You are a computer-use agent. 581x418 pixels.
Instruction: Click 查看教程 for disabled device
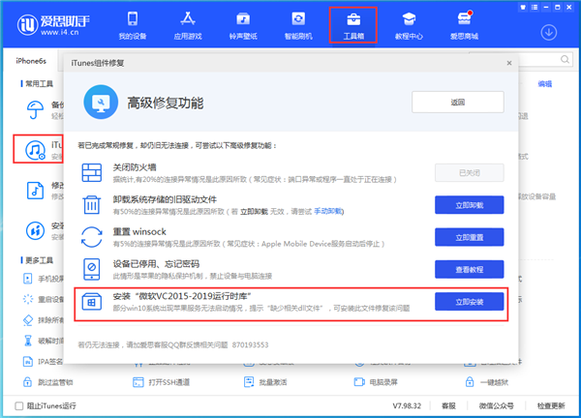(468, 268)
